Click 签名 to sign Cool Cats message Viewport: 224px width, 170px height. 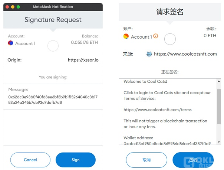click(x=193, y=160)
